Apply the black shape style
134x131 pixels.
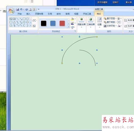click(44, 23)
